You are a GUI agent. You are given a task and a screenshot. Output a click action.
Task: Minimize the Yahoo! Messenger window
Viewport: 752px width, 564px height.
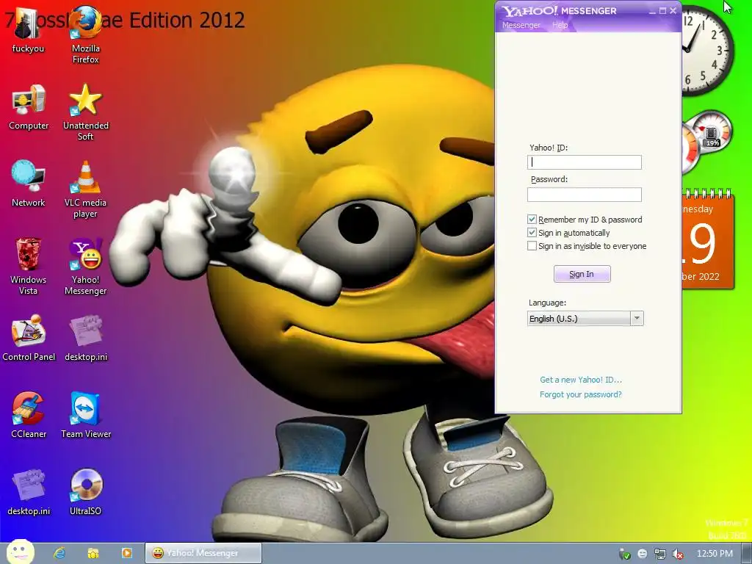click(652, 10)
